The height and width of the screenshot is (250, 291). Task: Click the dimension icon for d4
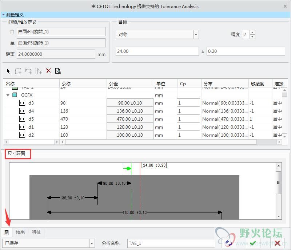pos(22,111)
